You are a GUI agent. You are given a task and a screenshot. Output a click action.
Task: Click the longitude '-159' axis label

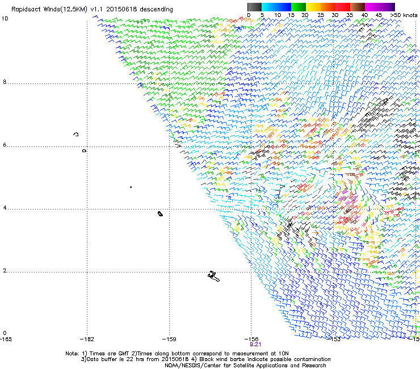169,339
